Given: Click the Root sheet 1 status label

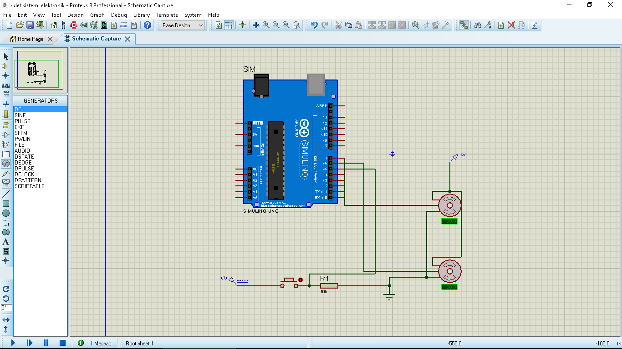Looking at the screenshot, I should [x=139, y=344].
